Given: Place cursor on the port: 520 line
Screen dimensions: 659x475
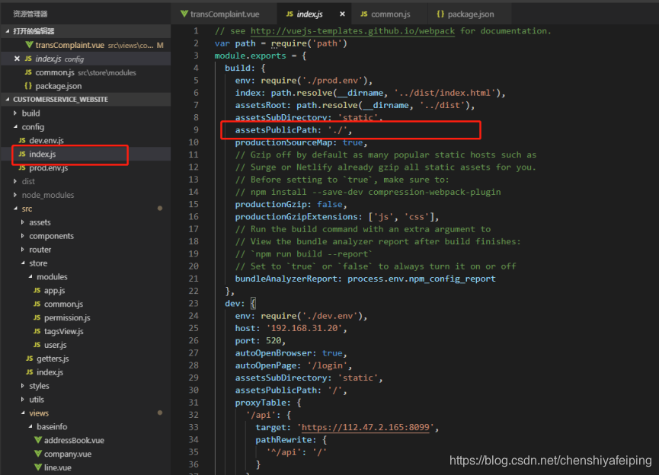Looking at the screenshot, I should [260, 340].
